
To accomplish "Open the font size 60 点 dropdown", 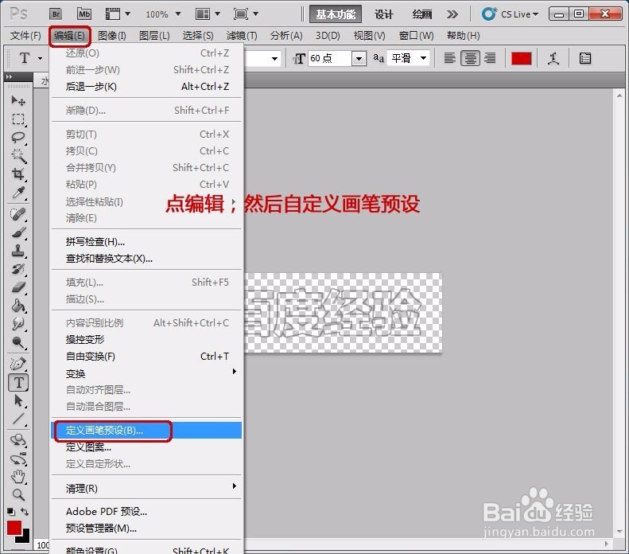I will point(359,59).
